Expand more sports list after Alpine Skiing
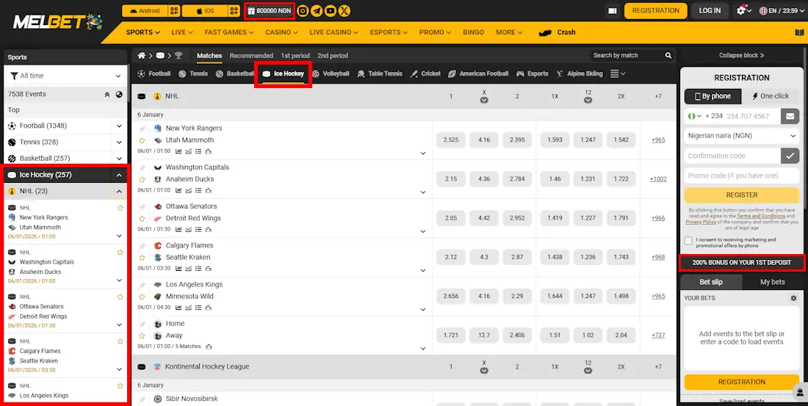This screenshot has height=406, width=808. 618,74
